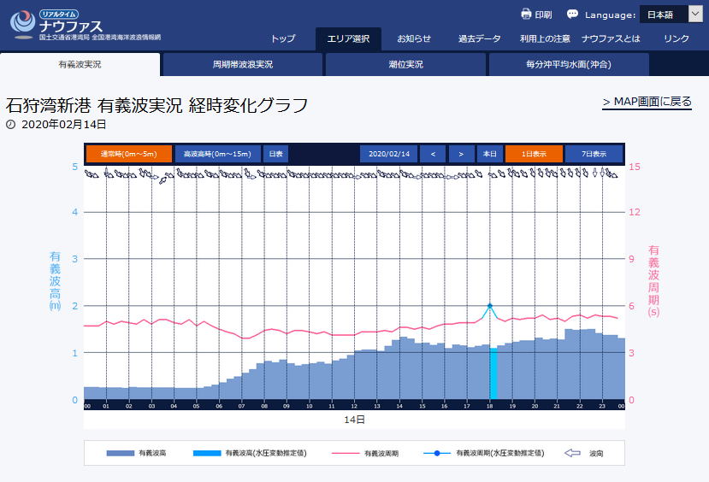709x482 pixels.
Task: Click the MAP画面に戻る link
Action: click(x=647, y=103)
